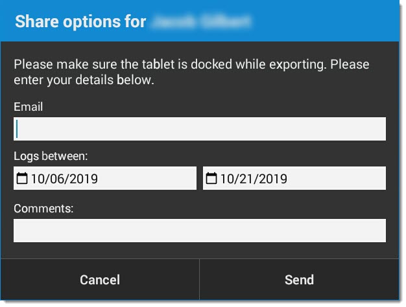Click the 'Share options for' dialog title

(80, 21)
